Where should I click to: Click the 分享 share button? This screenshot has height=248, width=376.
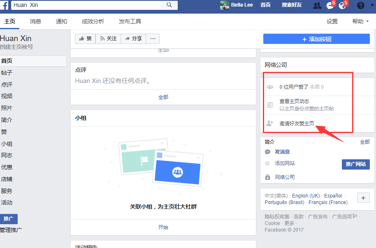133,39
